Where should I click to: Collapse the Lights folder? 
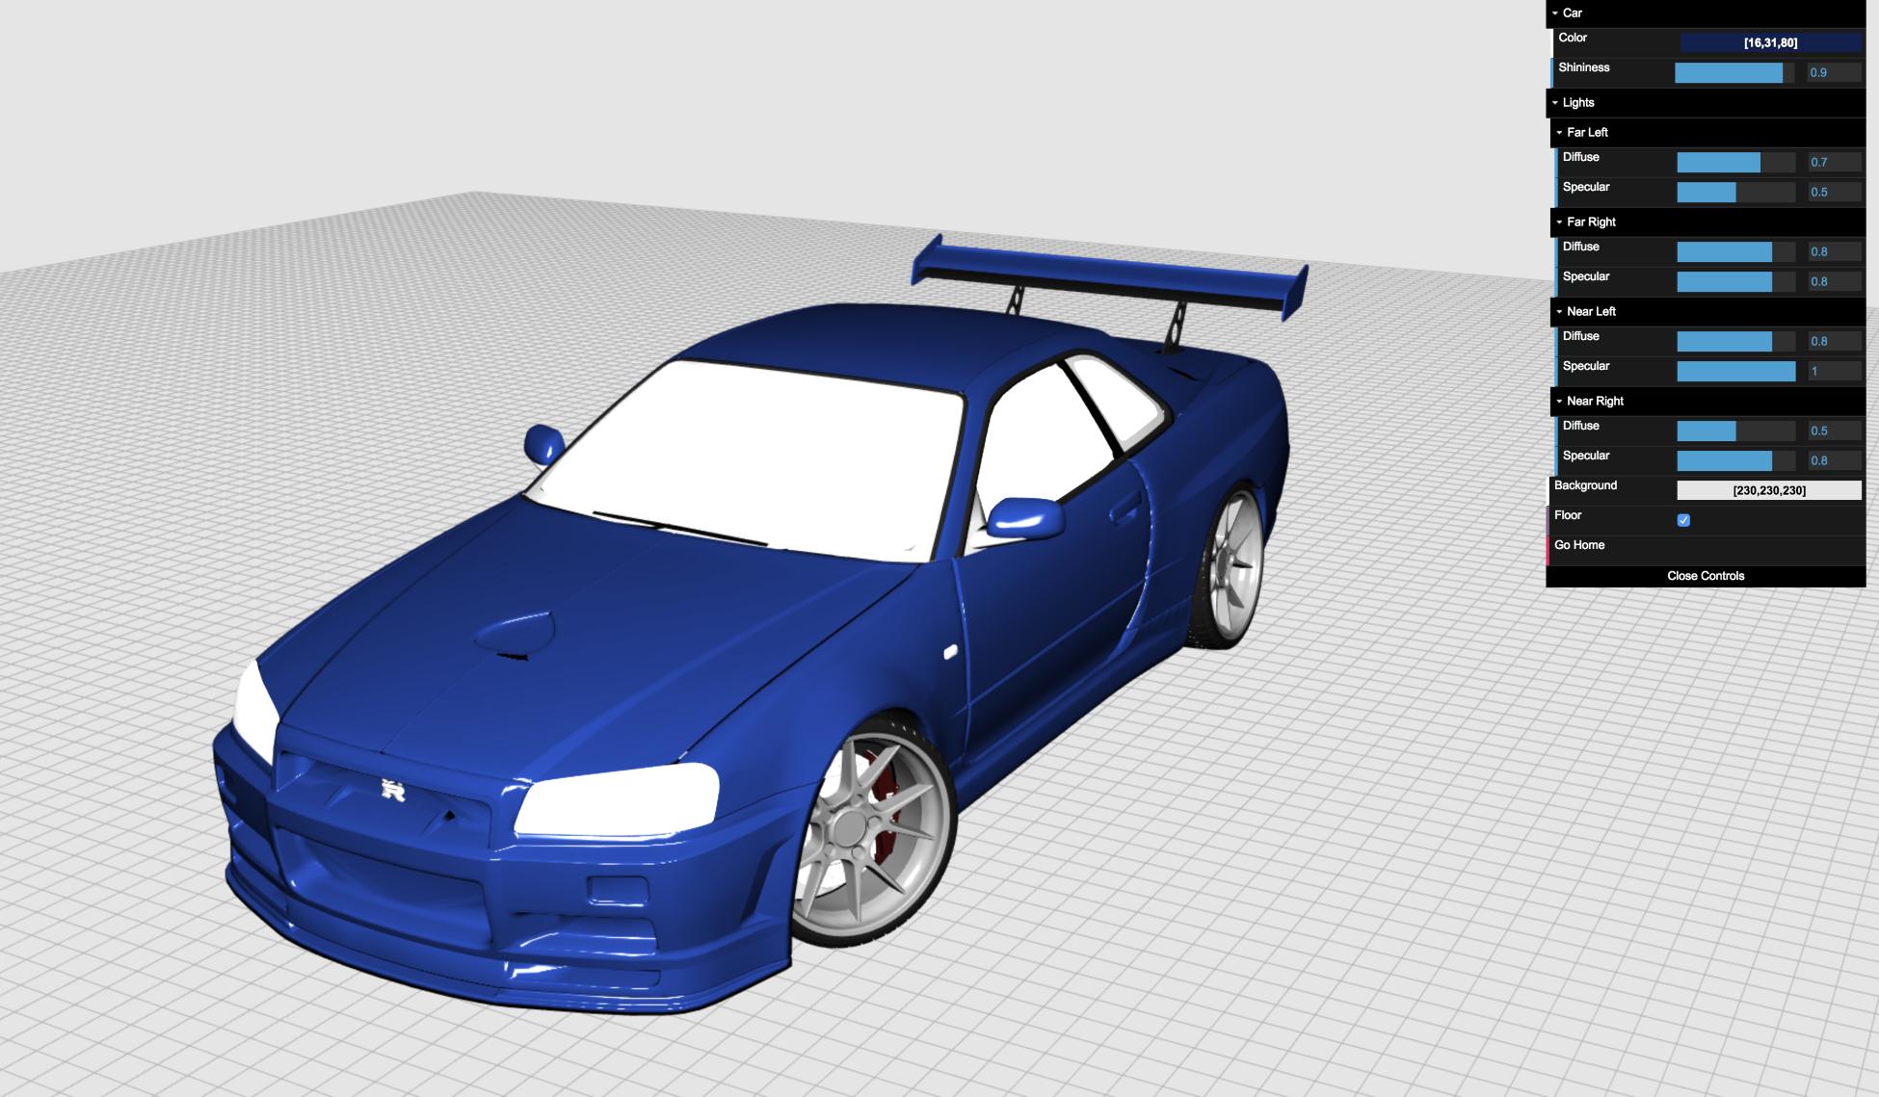(x=1577, y=102)
